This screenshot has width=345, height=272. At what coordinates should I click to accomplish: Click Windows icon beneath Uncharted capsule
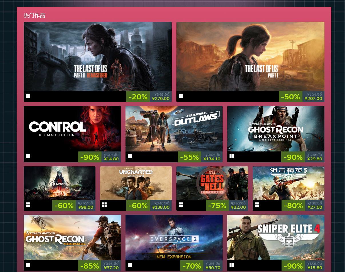[x=104, y=205]
